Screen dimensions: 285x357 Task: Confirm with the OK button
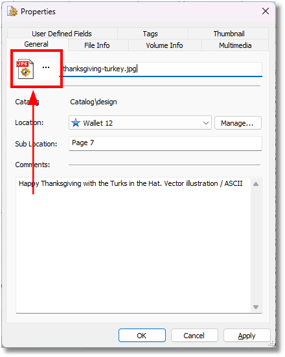(x=142, y=336)
